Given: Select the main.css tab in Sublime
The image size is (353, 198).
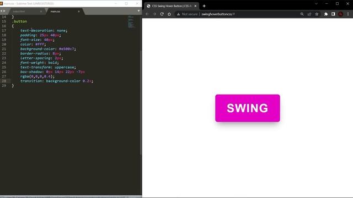Looking at the screenshot, I should pos(55,11).
